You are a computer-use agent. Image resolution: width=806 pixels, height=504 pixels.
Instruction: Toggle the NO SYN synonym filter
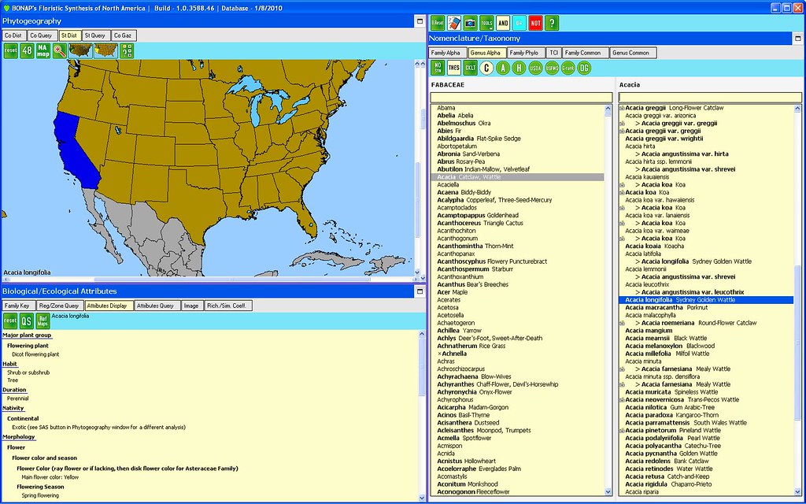click(x=438, y=68)
